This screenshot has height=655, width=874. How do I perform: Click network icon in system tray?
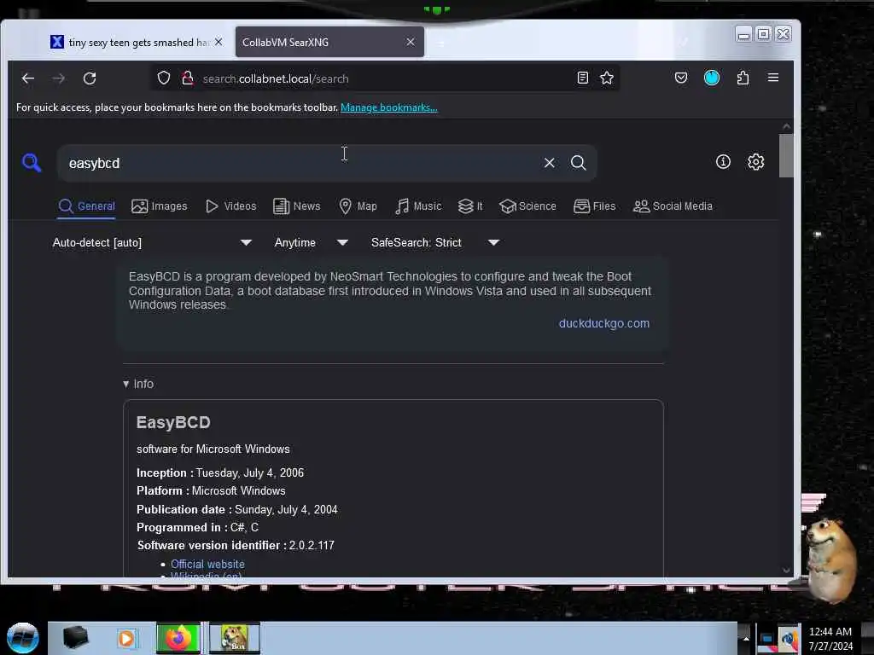pyautogui.click(x=766, y=639)
